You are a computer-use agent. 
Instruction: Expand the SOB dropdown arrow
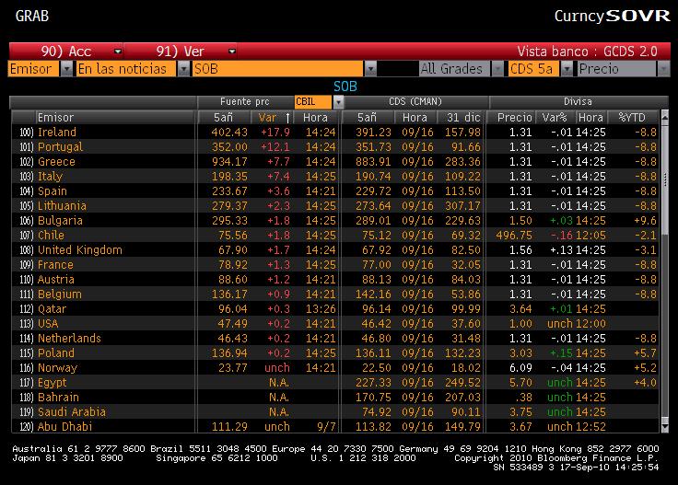coord(370,69)
